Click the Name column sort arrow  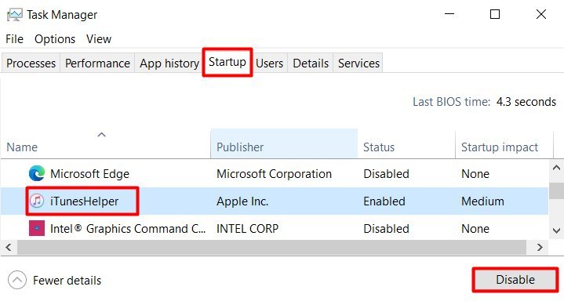pyautogui.click(x=102, y=135)
